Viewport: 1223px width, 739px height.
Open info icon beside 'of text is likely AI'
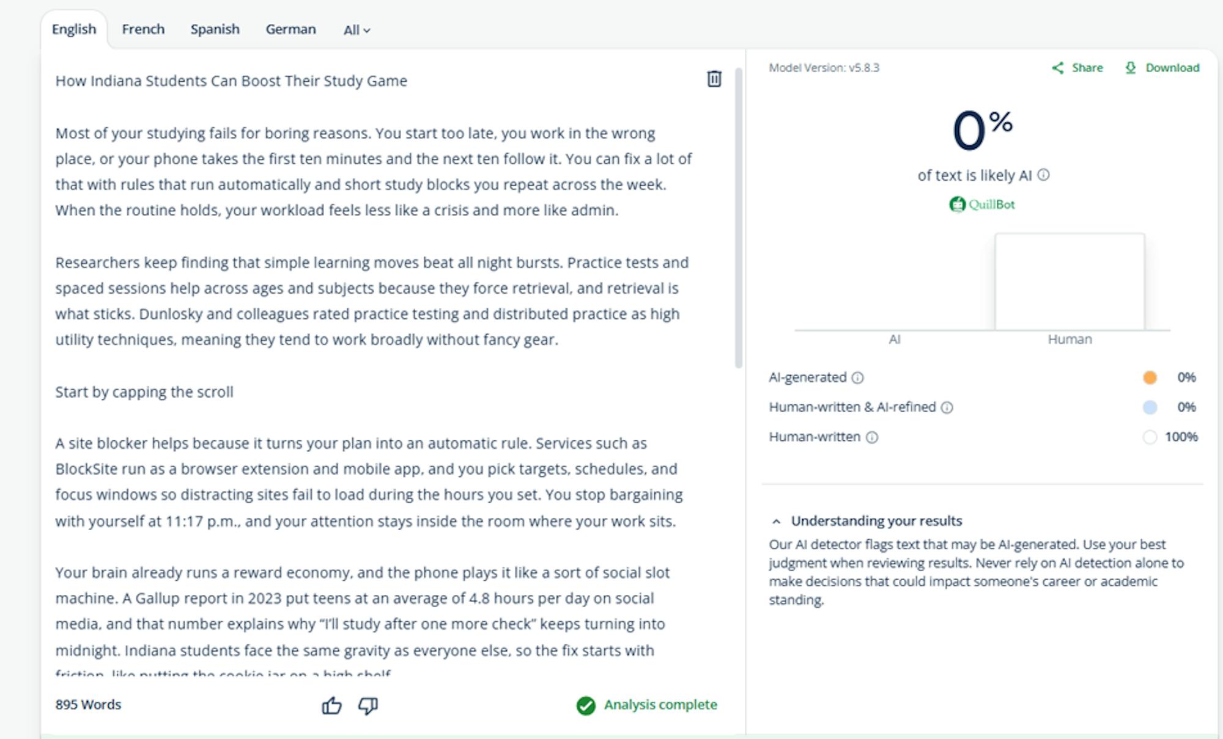(1044, 175)
